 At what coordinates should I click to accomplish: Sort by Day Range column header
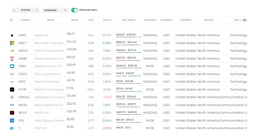129,20
